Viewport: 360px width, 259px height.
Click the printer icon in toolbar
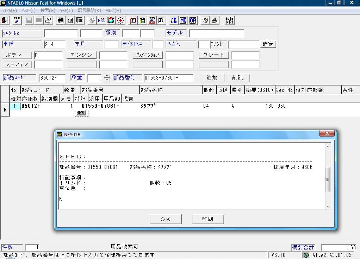[x=49, y=20]
